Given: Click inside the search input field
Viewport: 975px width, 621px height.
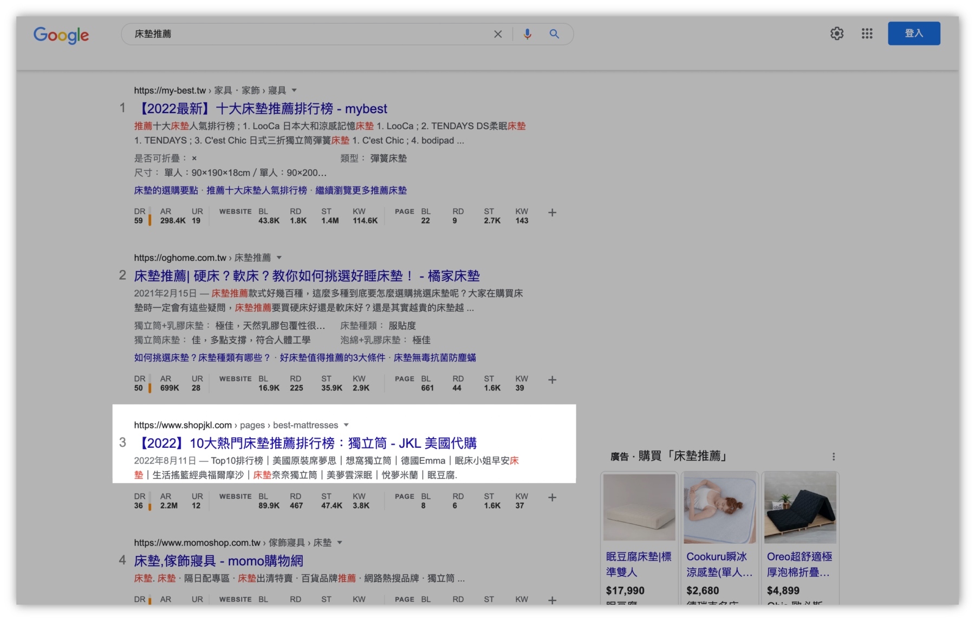Looking at the screenshot, I should pyautogui.click(x=303, y=34).
